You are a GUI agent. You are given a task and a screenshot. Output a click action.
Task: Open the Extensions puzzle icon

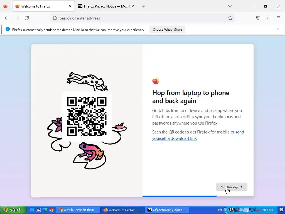pyautogui.click(x=268, y=18)
